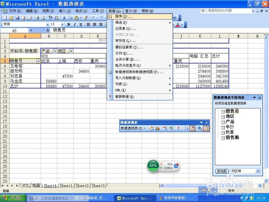Apply bold formatting with the B icon
Image resolution: width=269 pixels, height=202 pixels.
(x=69, y=25)
